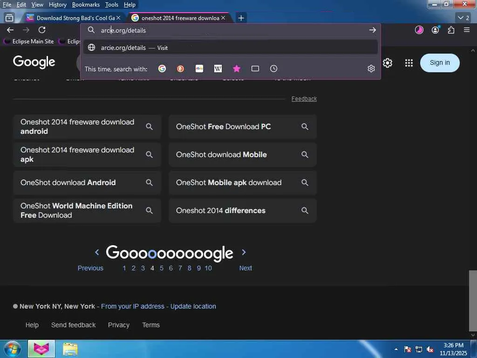Open the Edit menu

coord(21,5)
